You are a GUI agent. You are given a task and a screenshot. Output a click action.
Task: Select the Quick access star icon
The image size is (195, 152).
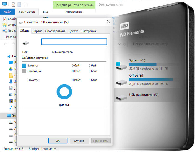coord(9,56)
